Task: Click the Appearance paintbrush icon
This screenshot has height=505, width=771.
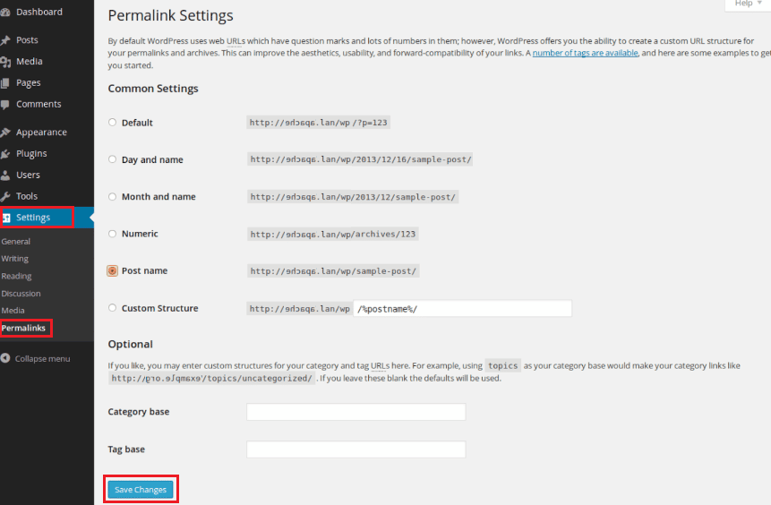Action: [x=4, y=133]
